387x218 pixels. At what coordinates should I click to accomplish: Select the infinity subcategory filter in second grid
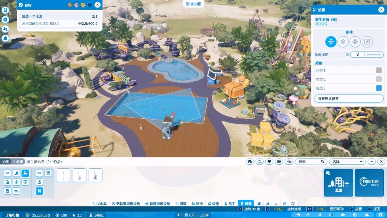tap(39, 173)
